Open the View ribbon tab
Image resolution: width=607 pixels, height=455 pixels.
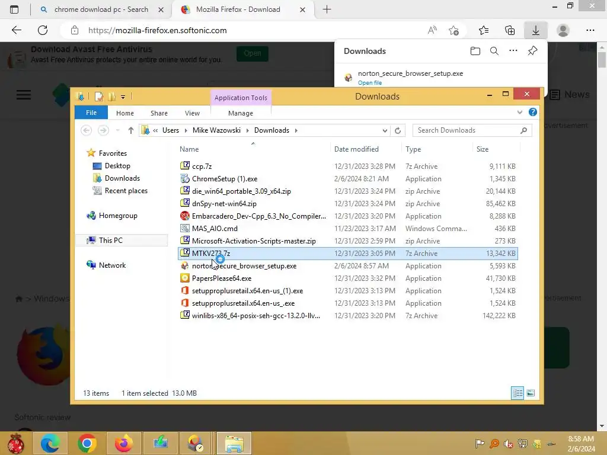click(193, 113)
